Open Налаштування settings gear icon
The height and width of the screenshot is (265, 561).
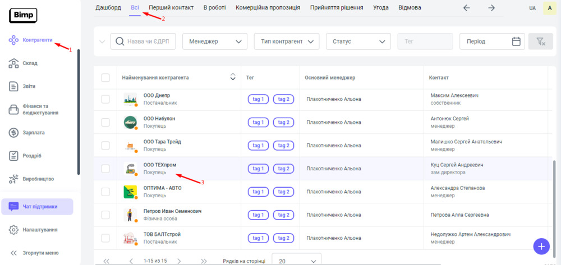pos(15,230)
